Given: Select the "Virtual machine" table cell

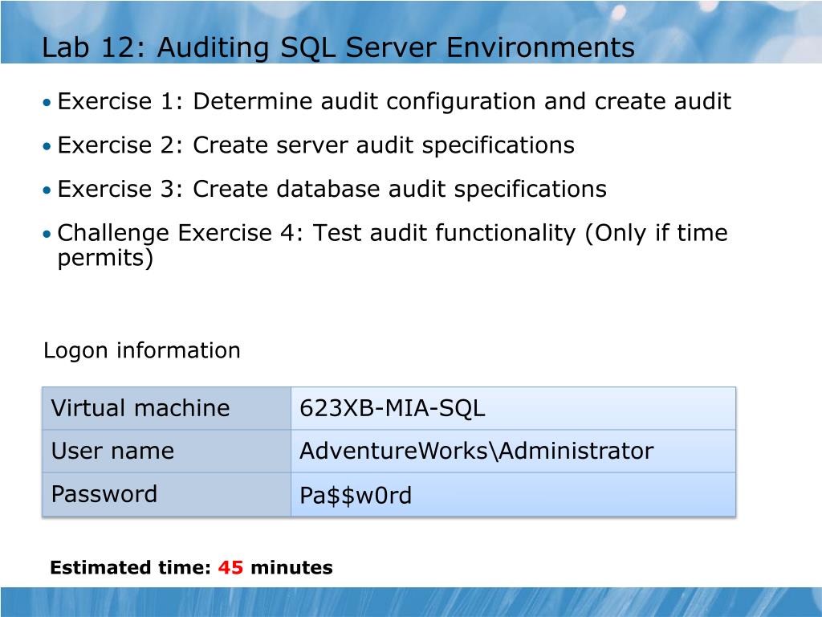Looking at the screenshot, I should 167,408.
